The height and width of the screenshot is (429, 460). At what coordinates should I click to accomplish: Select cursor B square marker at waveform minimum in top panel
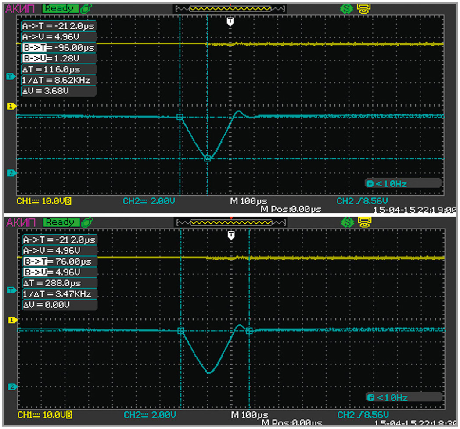point(208,159)
